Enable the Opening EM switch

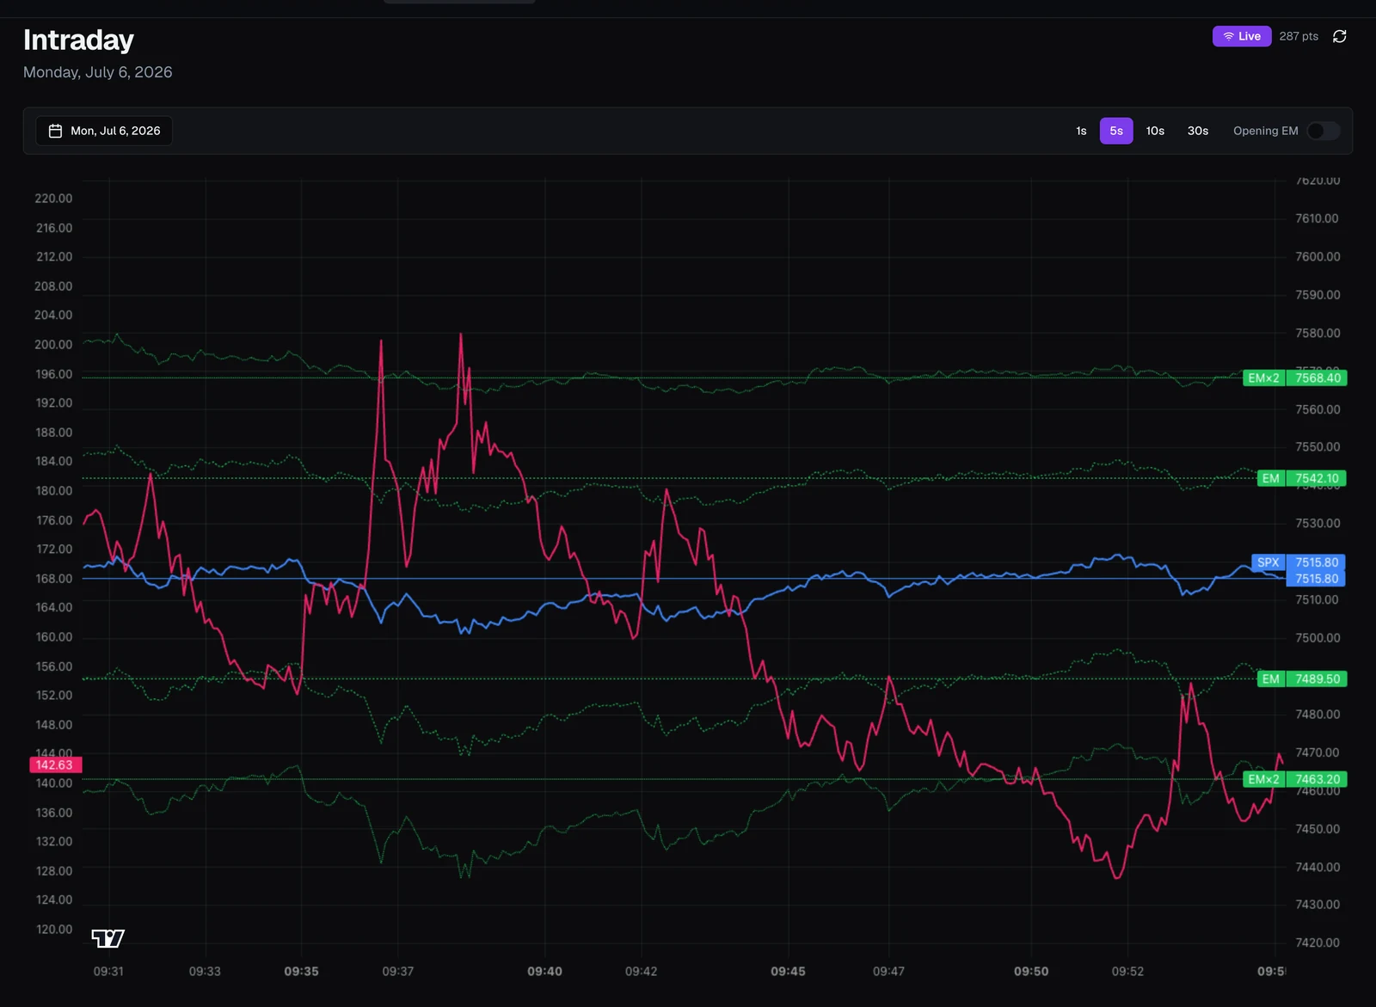(x=1323, y=131)
